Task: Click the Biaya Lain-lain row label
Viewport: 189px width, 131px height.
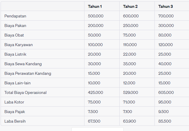Action: (17, 83)
